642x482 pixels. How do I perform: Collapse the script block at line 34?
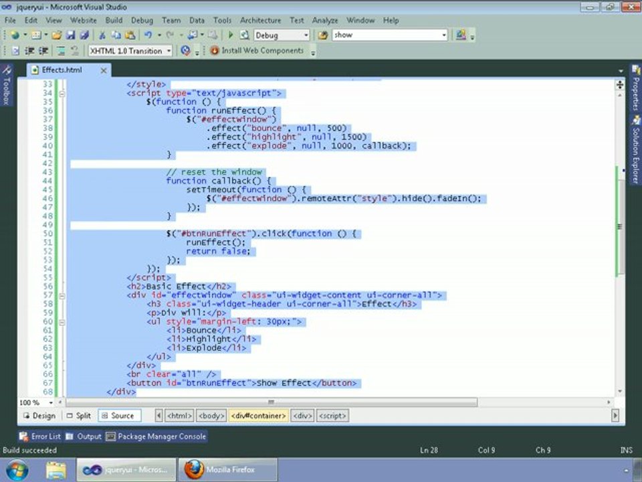[x=62, y=94]
